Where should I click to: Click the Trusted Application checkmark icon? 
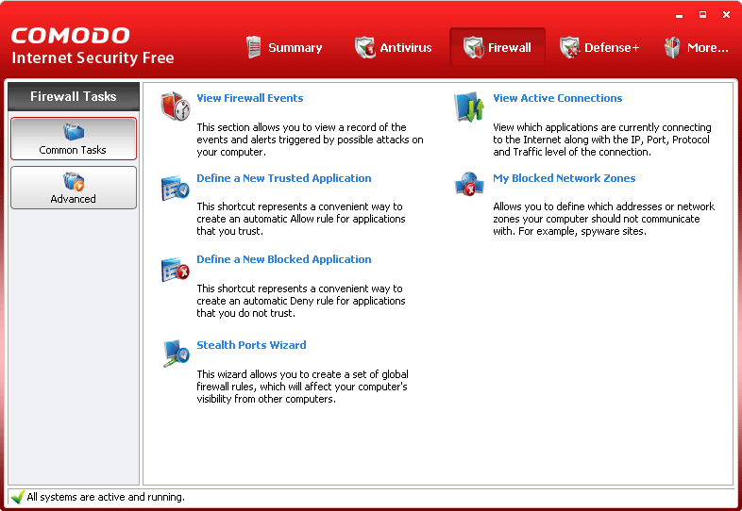point(176,188)
